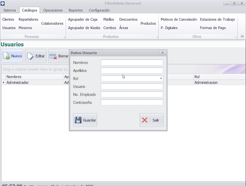Expand the Administrador row indicator
This screenshot has height=186, width=246.
pyautogui.click(x=4, y=83)
